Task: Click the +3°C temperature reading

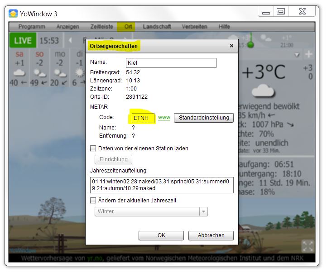Action: [x=264, y=72]
